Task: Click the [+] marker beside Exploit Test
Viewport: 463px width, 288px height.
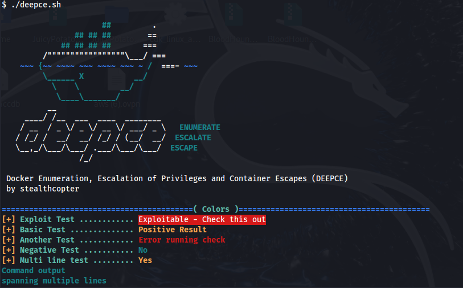Action: 9,219
